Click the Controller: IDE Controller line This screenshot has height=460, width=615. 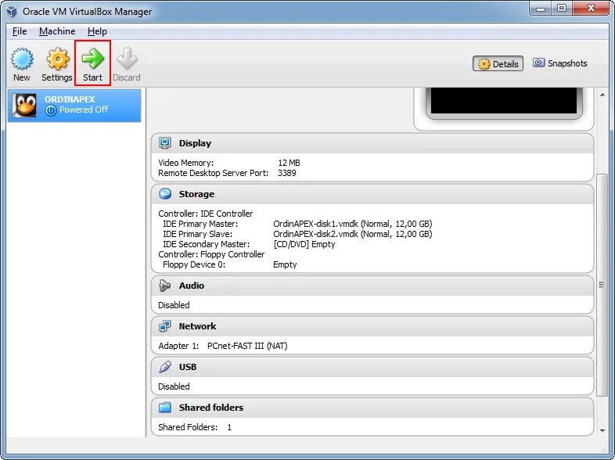(206, 214)
